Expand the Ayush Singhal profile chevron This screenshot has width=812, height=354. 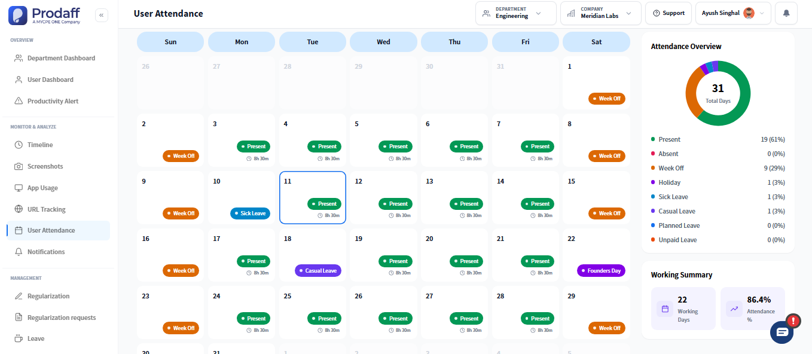click(762, 13)
